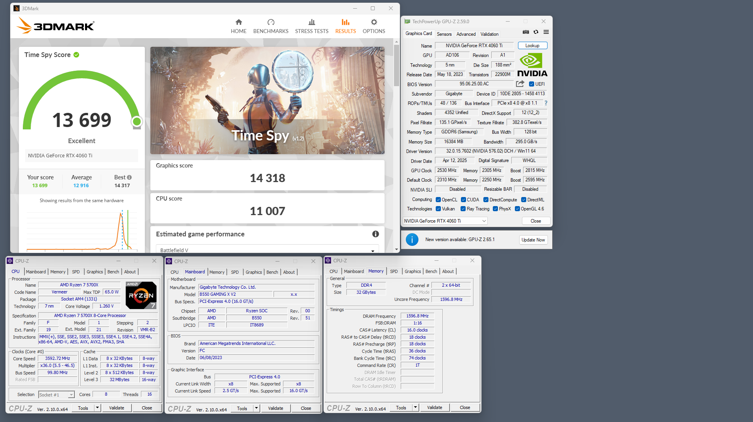Open the RESULTS icon in 3DMark
This screenshot has height=422, width=753.
coord(346,22)
